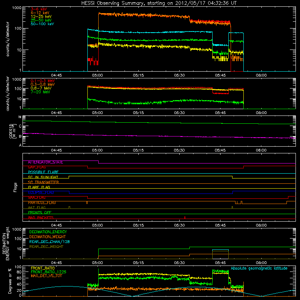300x300 pixels.
Task: Click the vertical Flags axis label
Action: 15,187
